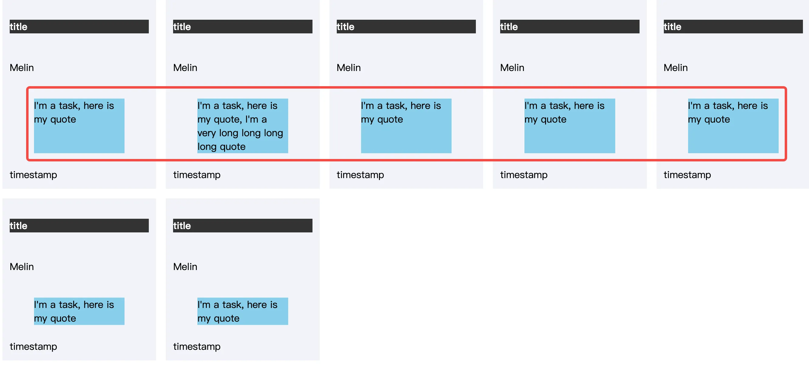Click the blue quote in the fourth top-row card
The width and height of the screenshot is (809, 375).
pos(569,126)
